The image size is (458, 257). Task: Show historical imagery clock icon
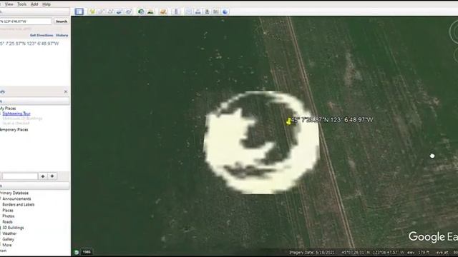141,11
